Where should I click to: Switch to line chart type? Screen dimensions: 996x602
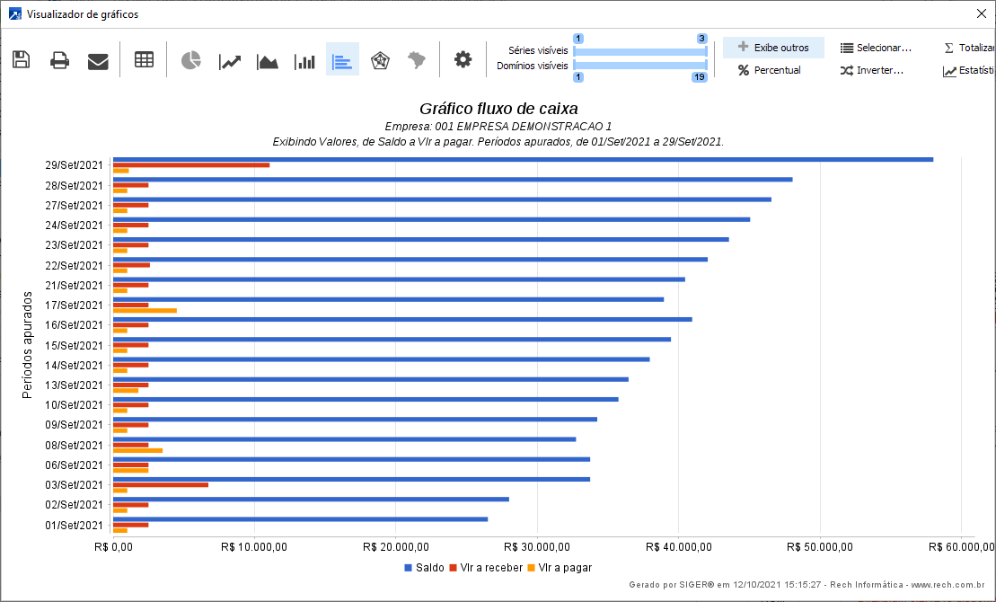(230, 60)
